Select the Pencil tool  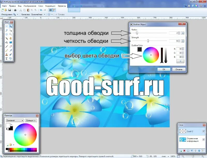(6, 50)
